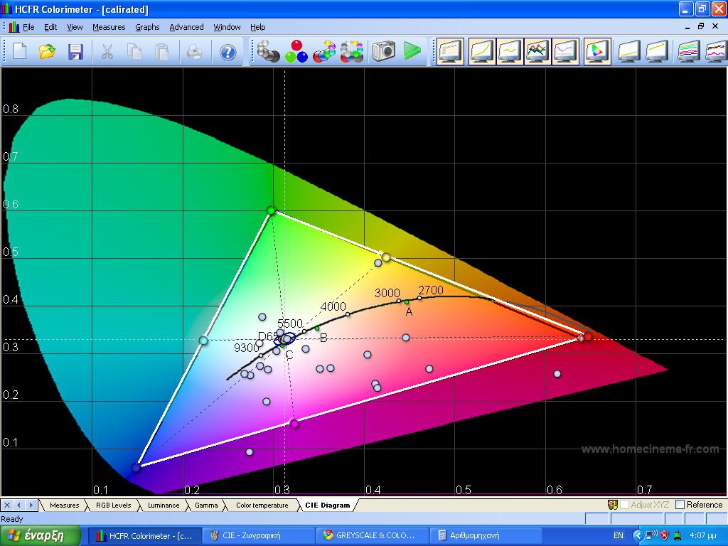
Task: Open the Window menu
Action: [x=227, y=27]
